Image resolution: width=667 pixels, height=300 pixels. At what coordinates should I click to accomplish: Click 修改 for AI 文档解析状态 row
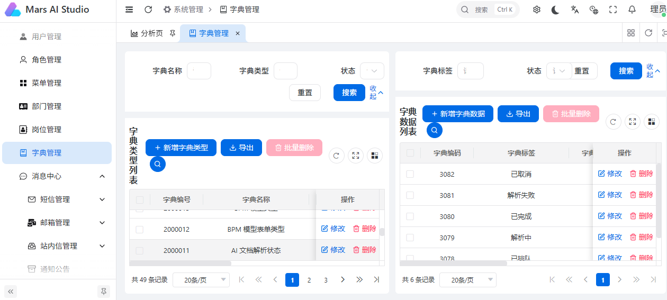[333, 250]
